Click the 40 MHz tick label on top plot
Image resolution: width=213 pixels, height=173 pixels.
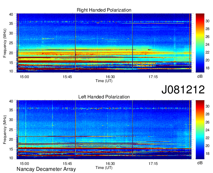11,14
